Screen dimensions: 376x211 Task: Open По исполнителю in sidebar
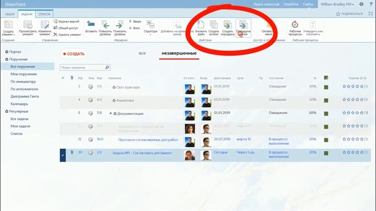click(24, 89)
